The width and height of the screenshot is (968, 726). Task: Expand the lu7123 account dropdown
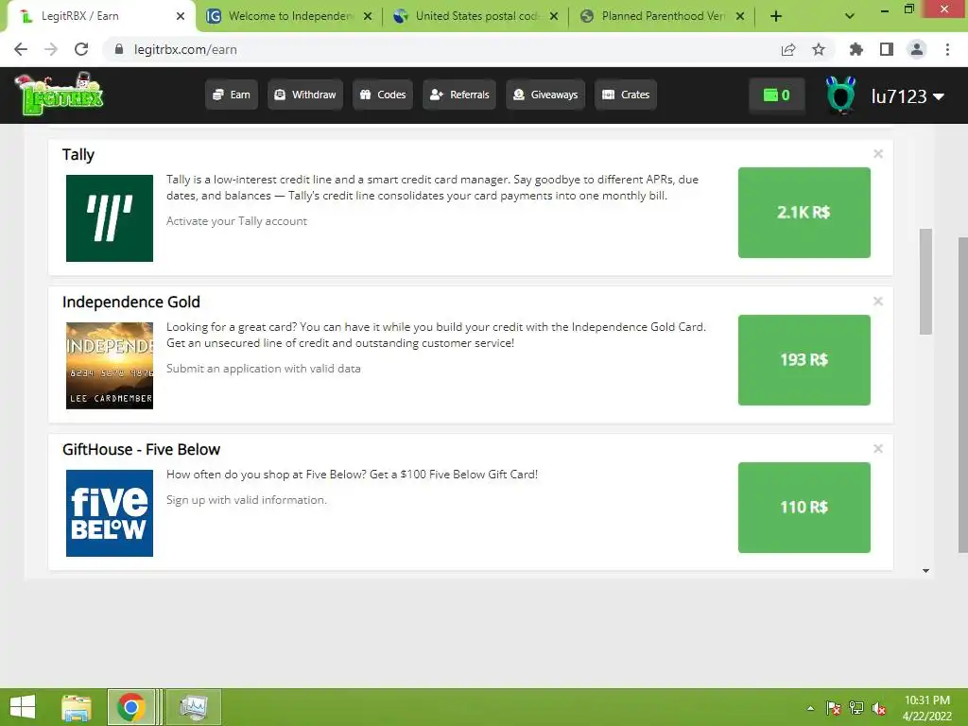[x=907, y=96]
